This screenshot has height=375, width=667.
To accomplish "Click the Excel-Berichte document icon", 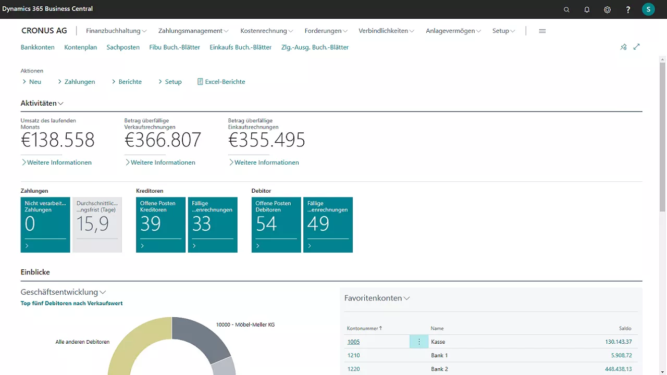I will pos(200,82).
